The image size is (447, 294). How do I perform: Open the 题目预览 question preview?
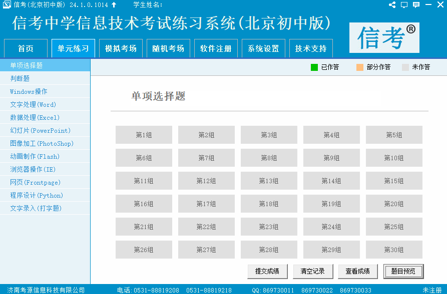coord(403,271)
